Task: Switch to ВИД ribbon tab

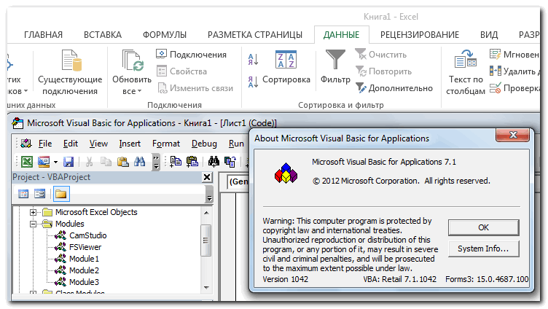Action: (x=489, y=35)
